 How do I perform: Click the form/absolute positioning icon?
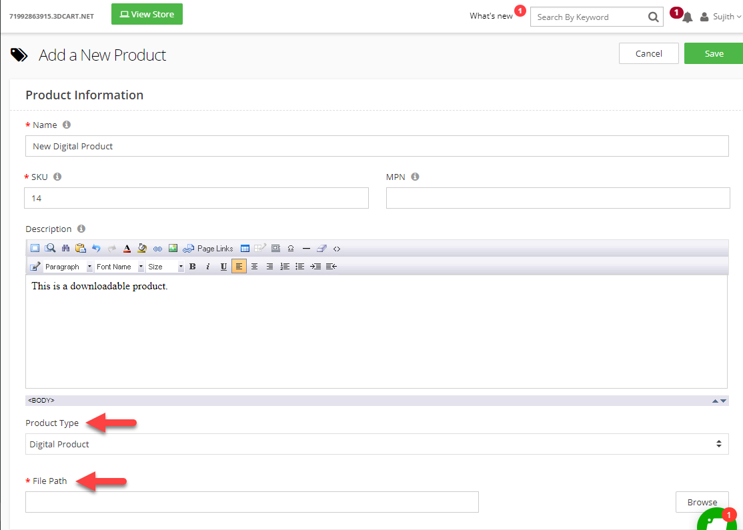point(275,248)
